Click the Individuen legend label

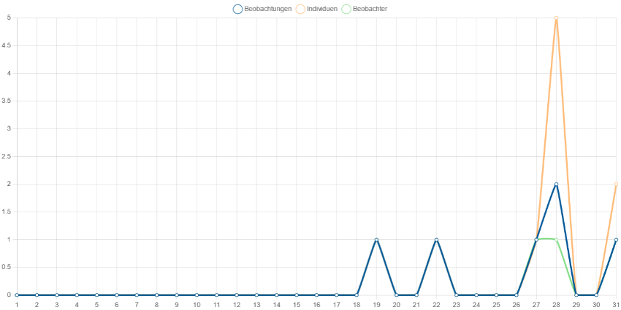point(322,9)
